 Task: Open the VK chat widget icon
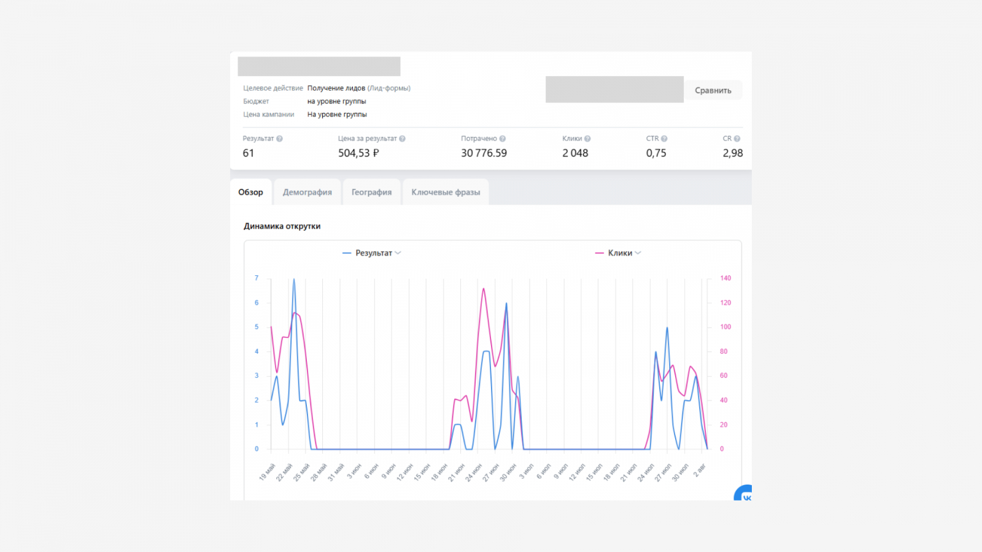point(743,493)
